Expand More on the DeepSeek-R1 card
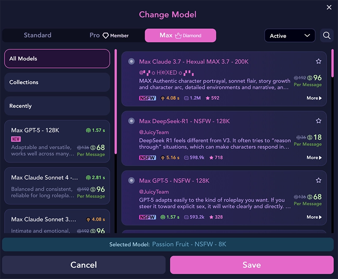Screen dimensions: 338x279 click(314, 158)
